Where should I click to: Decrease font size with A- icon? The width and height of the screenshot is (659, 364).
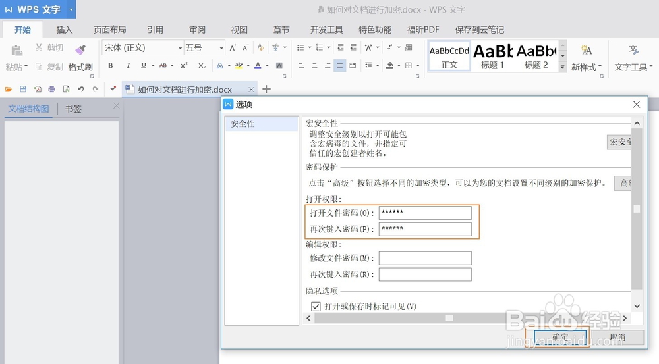click(x=246, y=48)
